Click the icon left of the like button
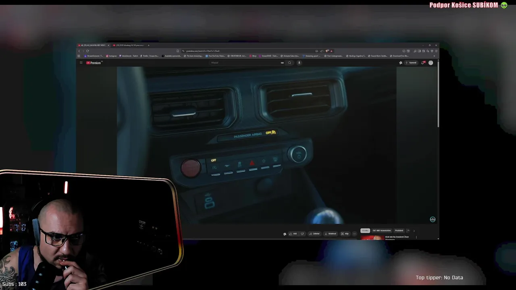516x290 pixels. click(285, 234)
